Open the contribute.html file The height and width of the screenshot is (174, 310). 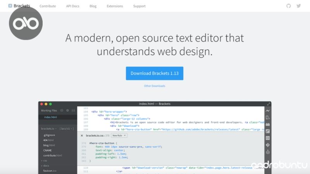point(53,156)
